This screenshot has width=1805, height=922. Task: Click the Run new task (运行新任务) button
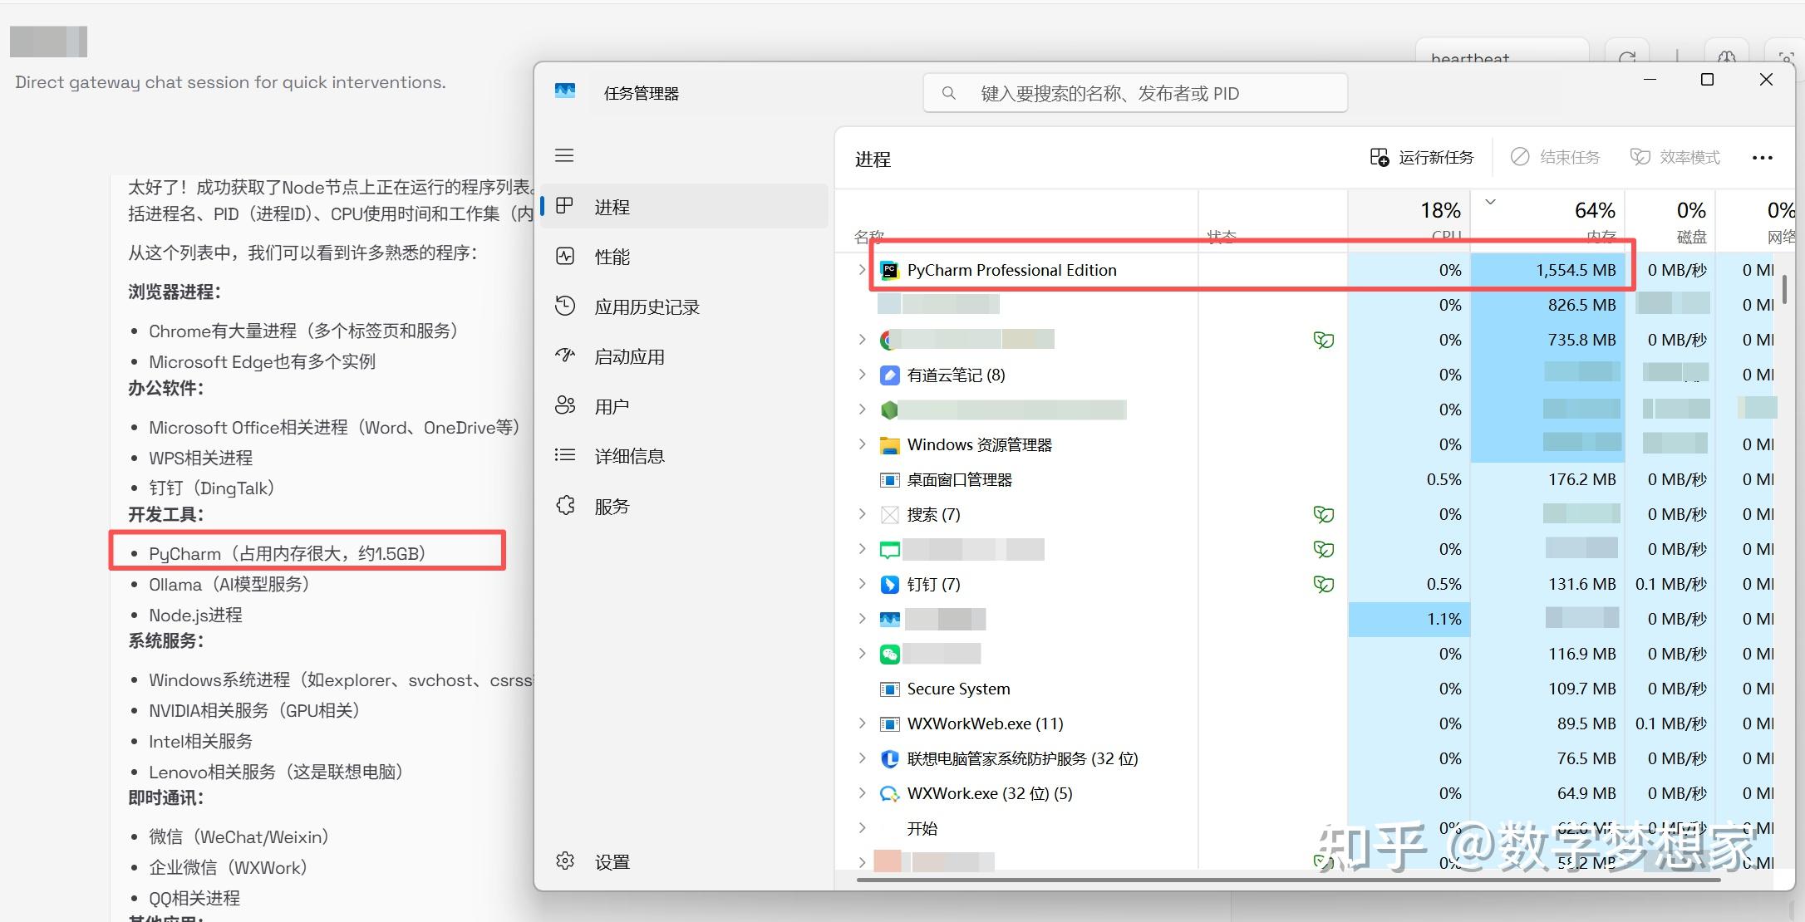[x=1422, y=157]
